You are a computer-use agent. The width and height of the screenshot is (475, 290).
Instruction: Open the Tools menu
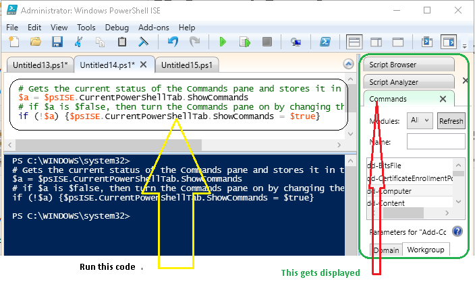click(86, 28)
